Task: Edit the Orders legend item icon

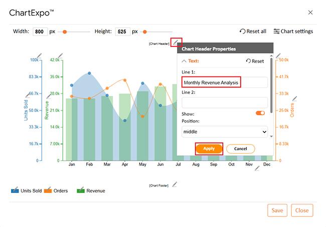Action: pos(48,190)
